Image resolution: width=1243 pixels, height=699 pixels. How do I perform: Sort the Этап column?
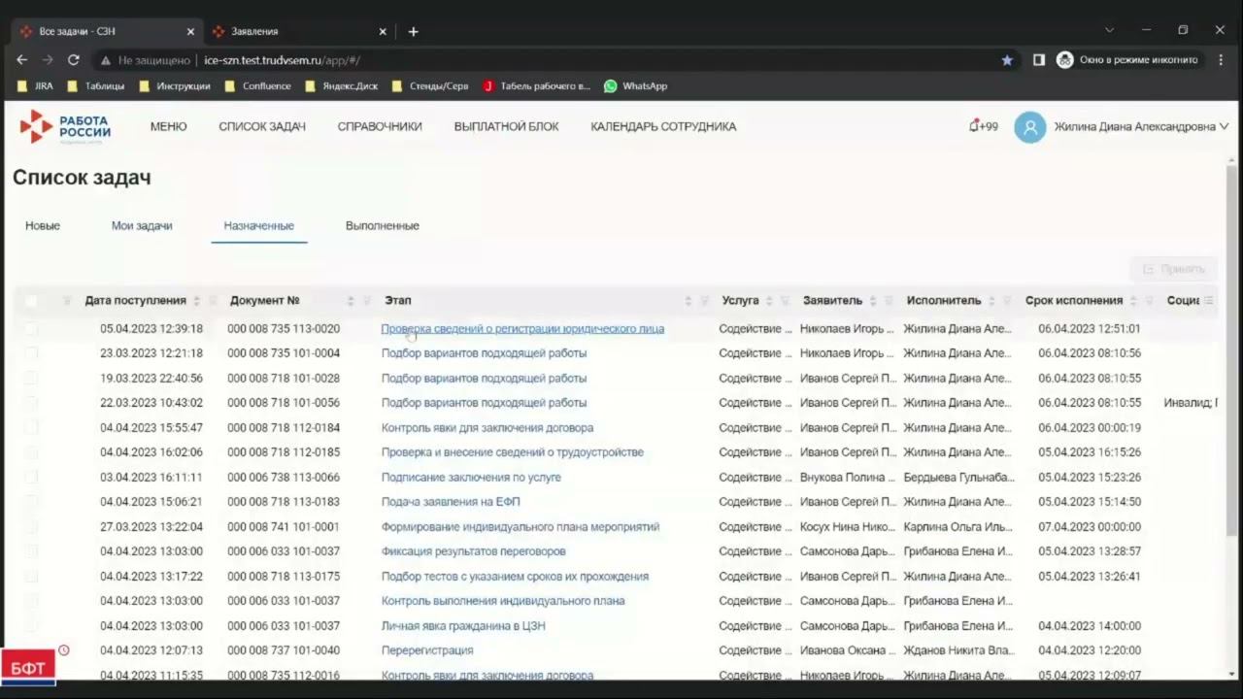689,301
